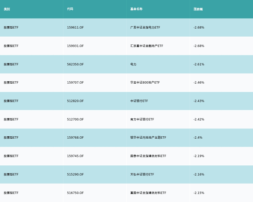Click the -2.15% change value
Image resolution: width=253 pixels, height=202 pixels.
pyautogui.click(x=199, y=193)
